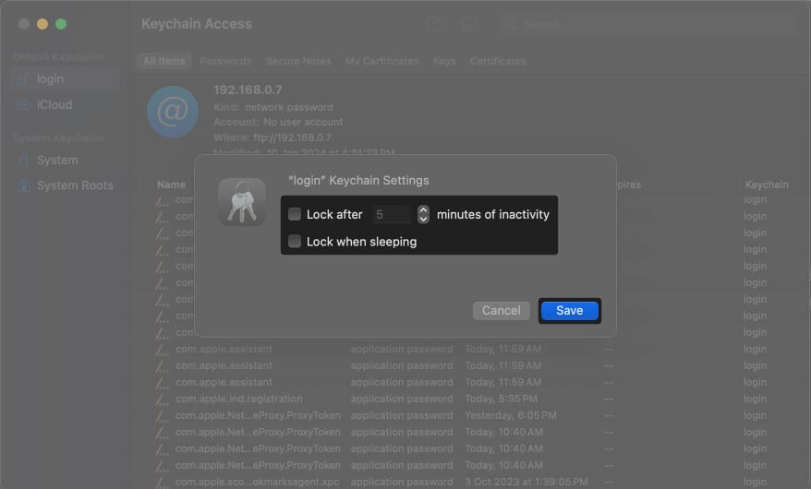The image size is (811, 489).
Task: Click the 192.168.0.7 item title
Action: point(248,89)
